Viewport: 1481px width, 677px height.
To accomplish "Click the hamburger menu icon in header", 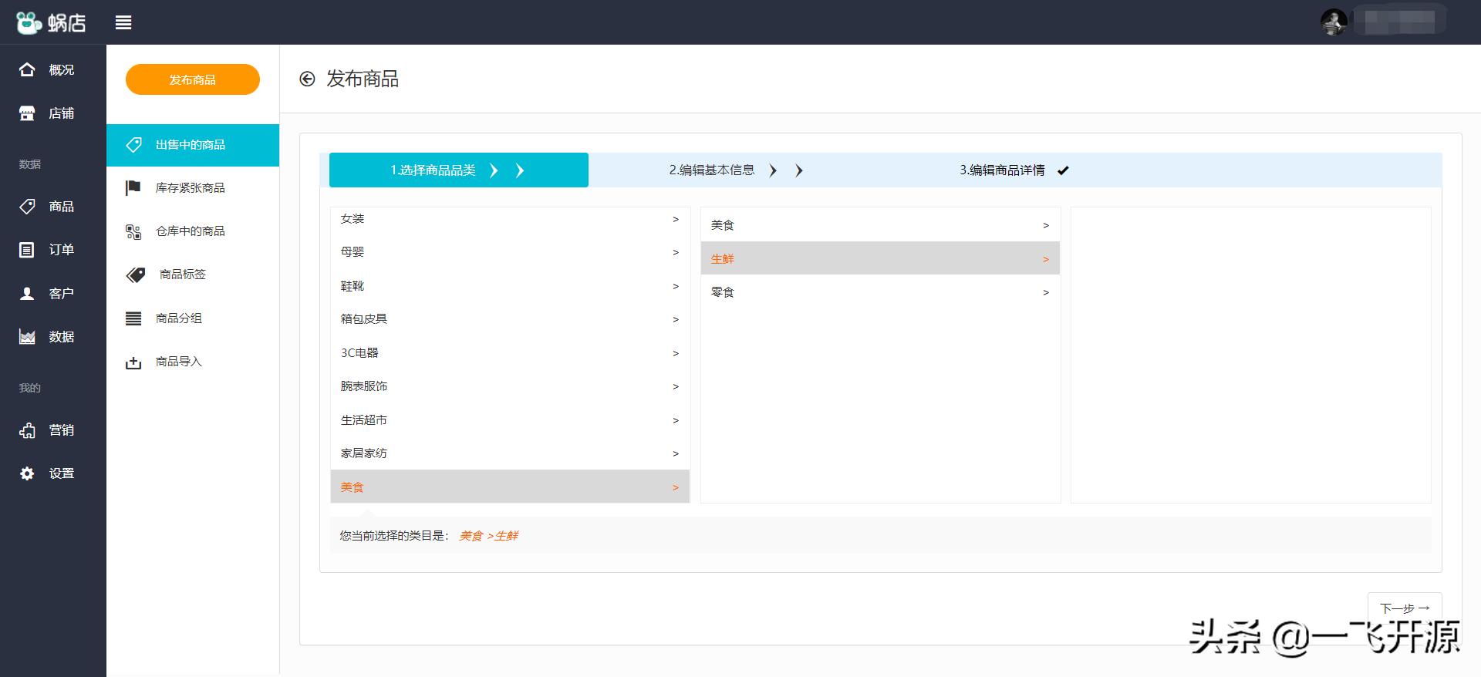I will [x=123, y=22].
